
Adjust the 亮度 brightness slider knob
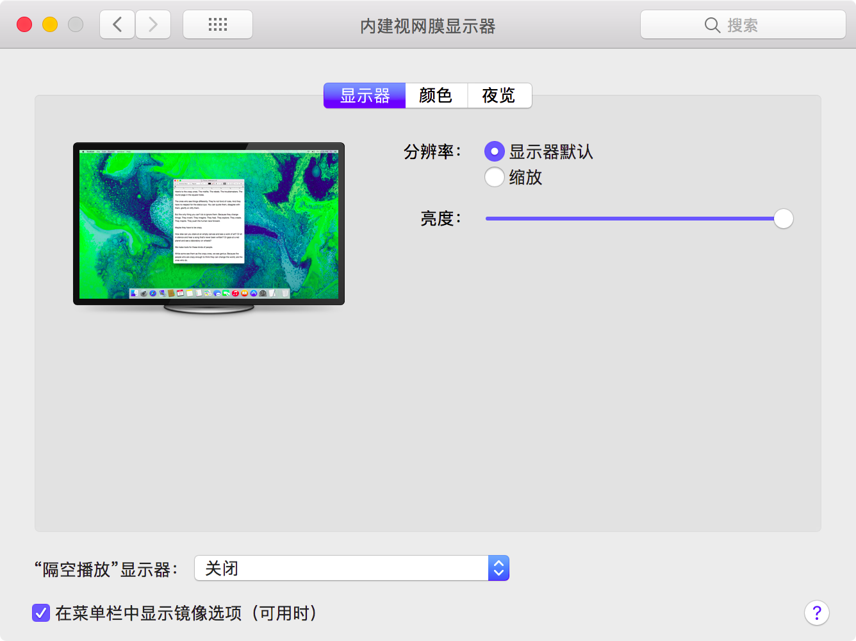[x=783, y=219]
